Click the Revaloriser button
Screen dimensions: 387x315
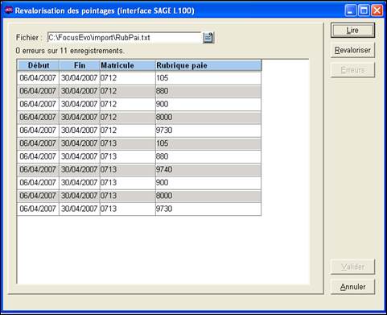[352, 50]
